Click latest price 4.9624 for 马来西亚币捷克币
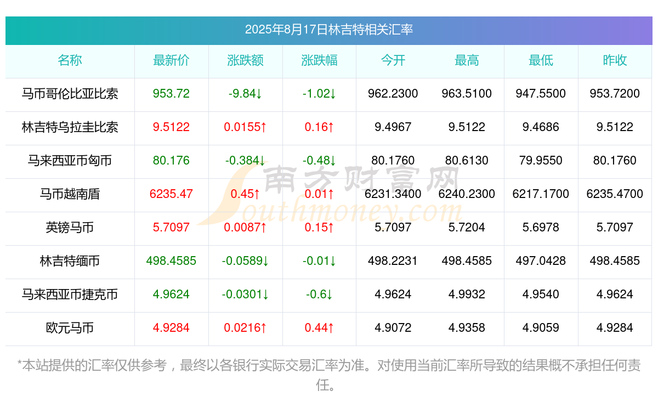This screenshot has height=402, width=658. click(x=171, y=295)
